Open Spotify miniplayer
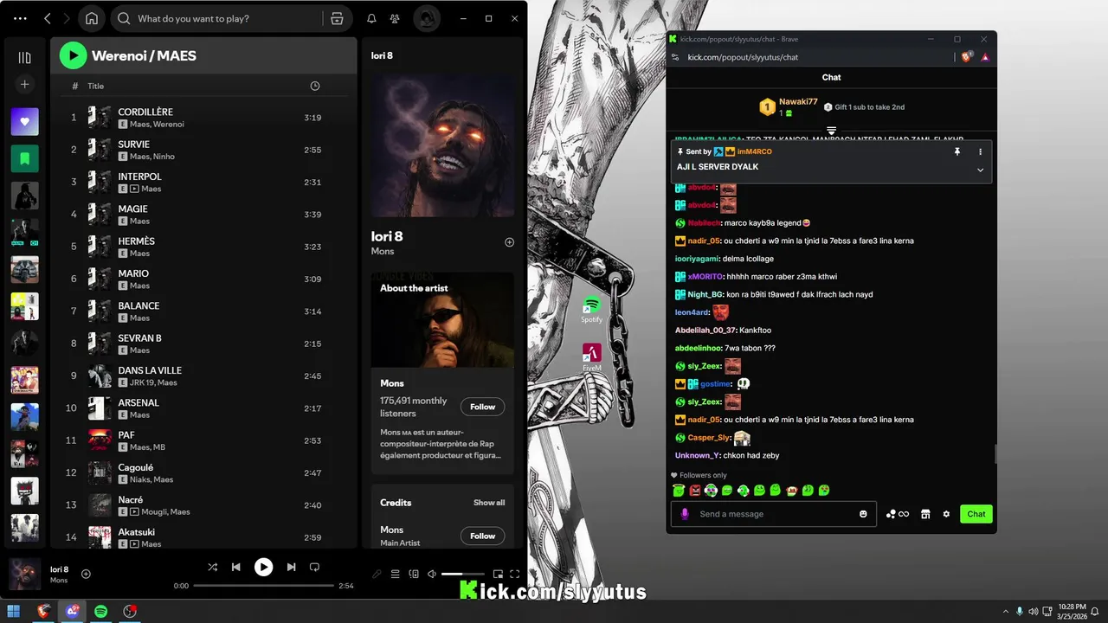 pyautogui.click(x=498, y=574)
